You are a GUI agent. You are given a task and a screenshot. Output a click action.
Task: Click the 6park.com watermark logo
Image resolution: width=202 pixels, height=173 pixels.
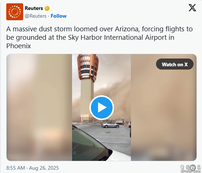point(190,169)
